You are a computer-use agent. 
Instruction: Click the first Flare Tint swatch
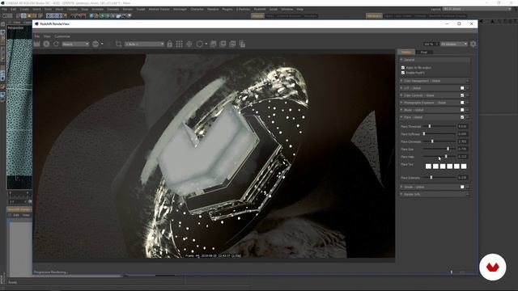tap(428, 167)
